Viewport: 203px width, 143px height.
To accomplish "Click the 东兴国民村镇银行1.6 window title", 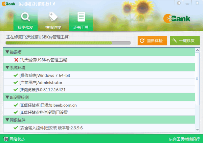I will point(37,4).
